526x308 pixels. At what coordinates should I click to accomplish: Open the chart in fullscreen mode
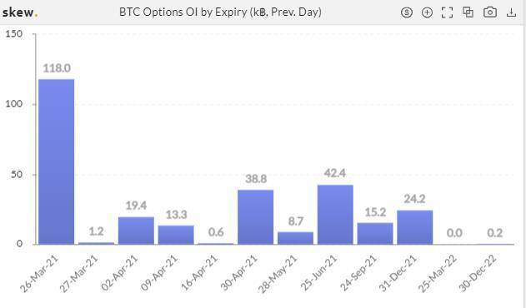point(447,12)
